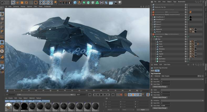207x112 pixels.
Task: Open the viewport Cameras menu
Action: coord(16,7)
